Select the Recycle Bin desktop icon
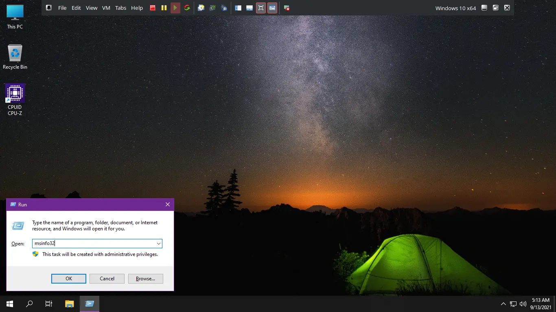This screenshot has width=556, height=312. (x=15, y=57)
